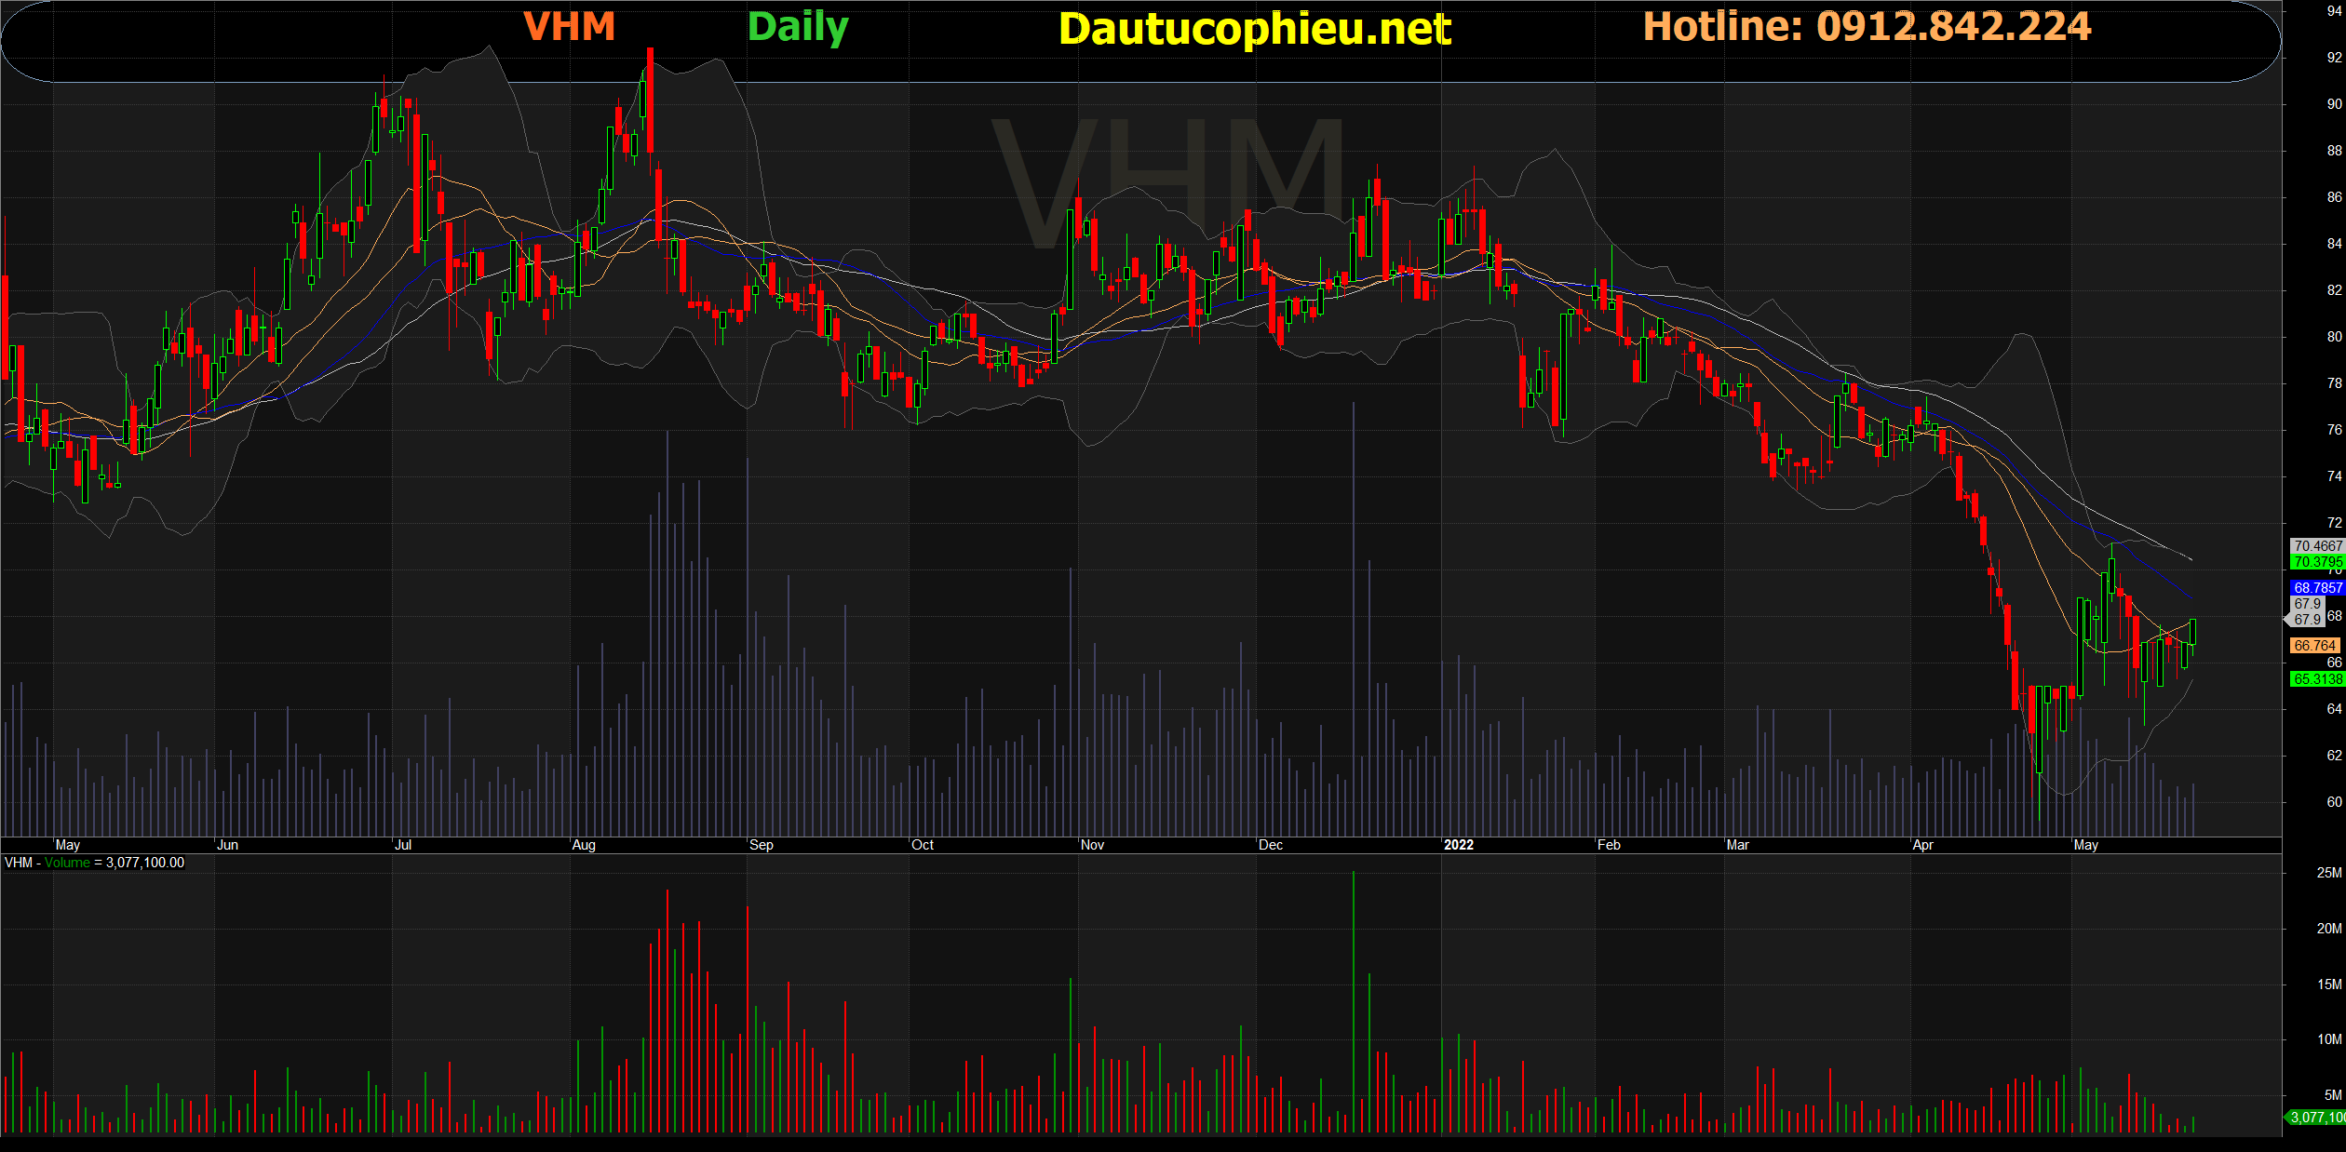Click the Oct label on the time axis
Screen dimensions: 2346x1152
tap(923, 845)
